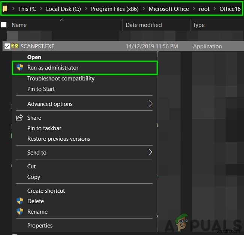Open the chevron dropdown after Microsoft Office
This screenshot has width=244, height=235.
coord(194,9)
